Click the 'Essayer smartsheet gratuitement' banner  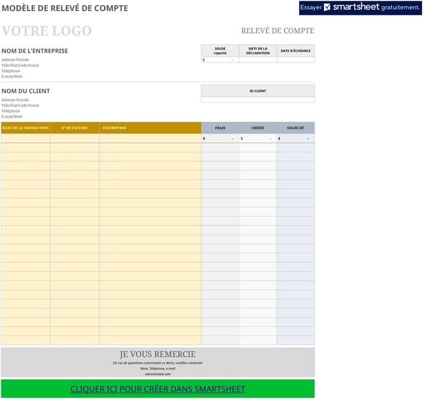pyautogui.click(x=360, y=7)
